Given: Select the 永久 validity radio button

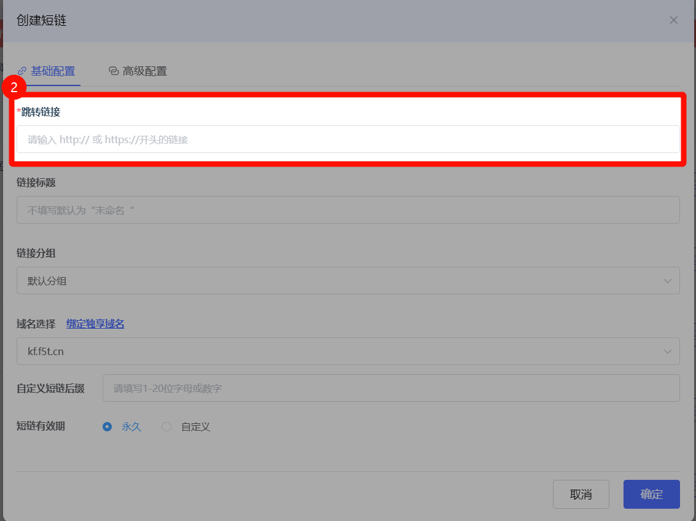Looking at the screenshot, I should [x=108, y=426].
